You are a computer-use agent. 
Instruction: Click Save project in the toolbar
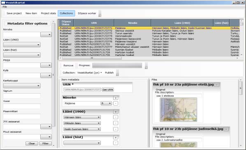[14, 13]
